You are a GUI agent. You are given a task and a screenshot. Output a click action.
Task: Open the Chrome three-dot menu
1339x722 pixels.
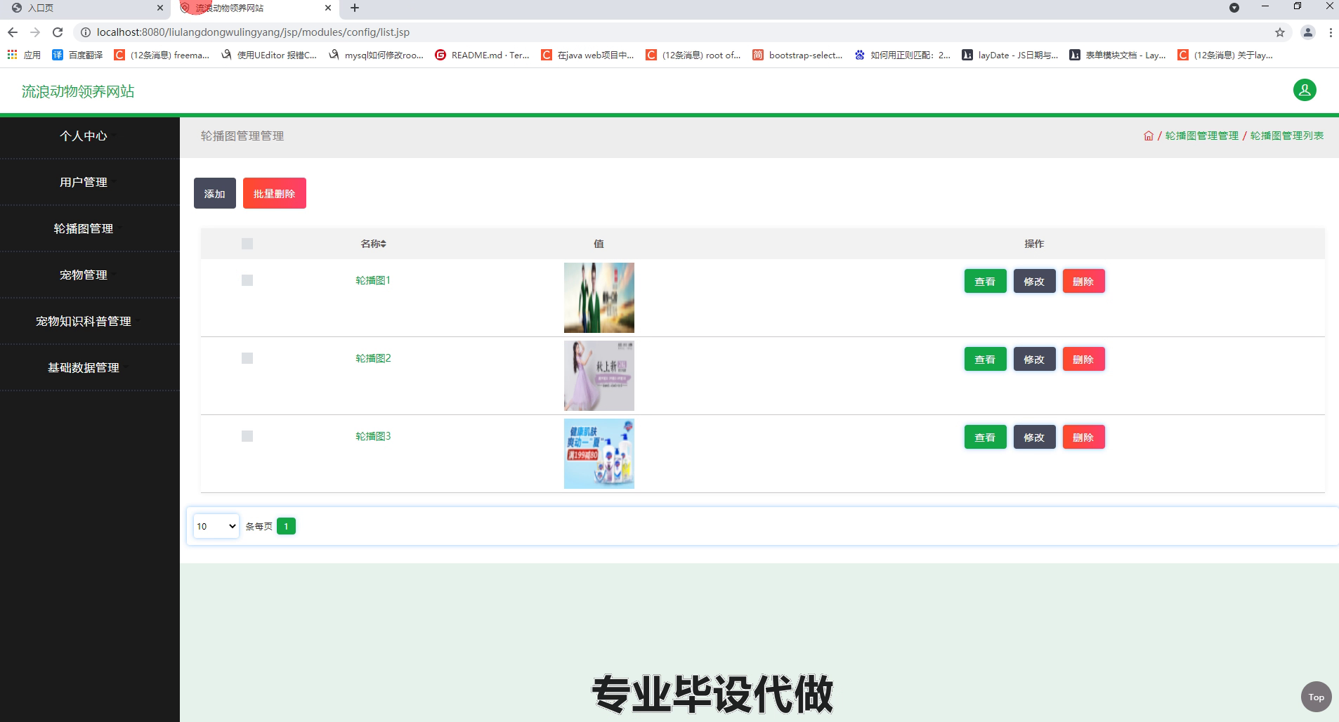1330,32
